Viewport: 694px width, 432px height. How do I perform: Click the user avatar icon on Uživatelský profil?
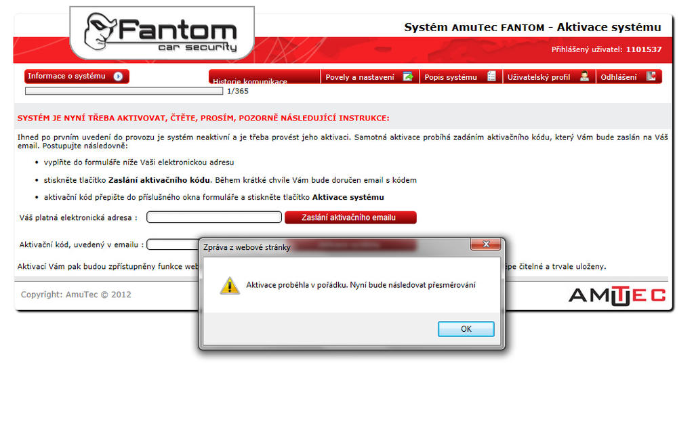click(584, 76)
